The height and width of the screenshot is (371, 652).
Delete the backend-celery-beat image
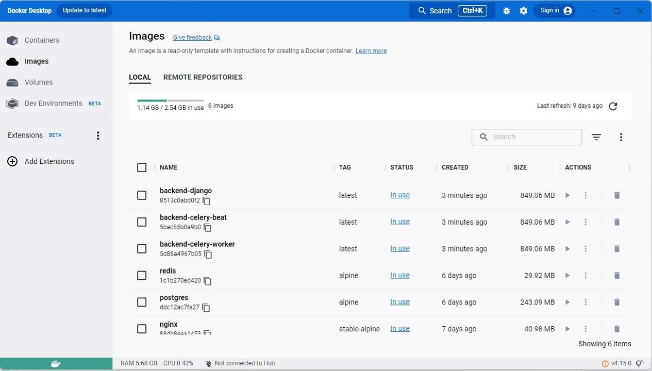pos(617,222)
